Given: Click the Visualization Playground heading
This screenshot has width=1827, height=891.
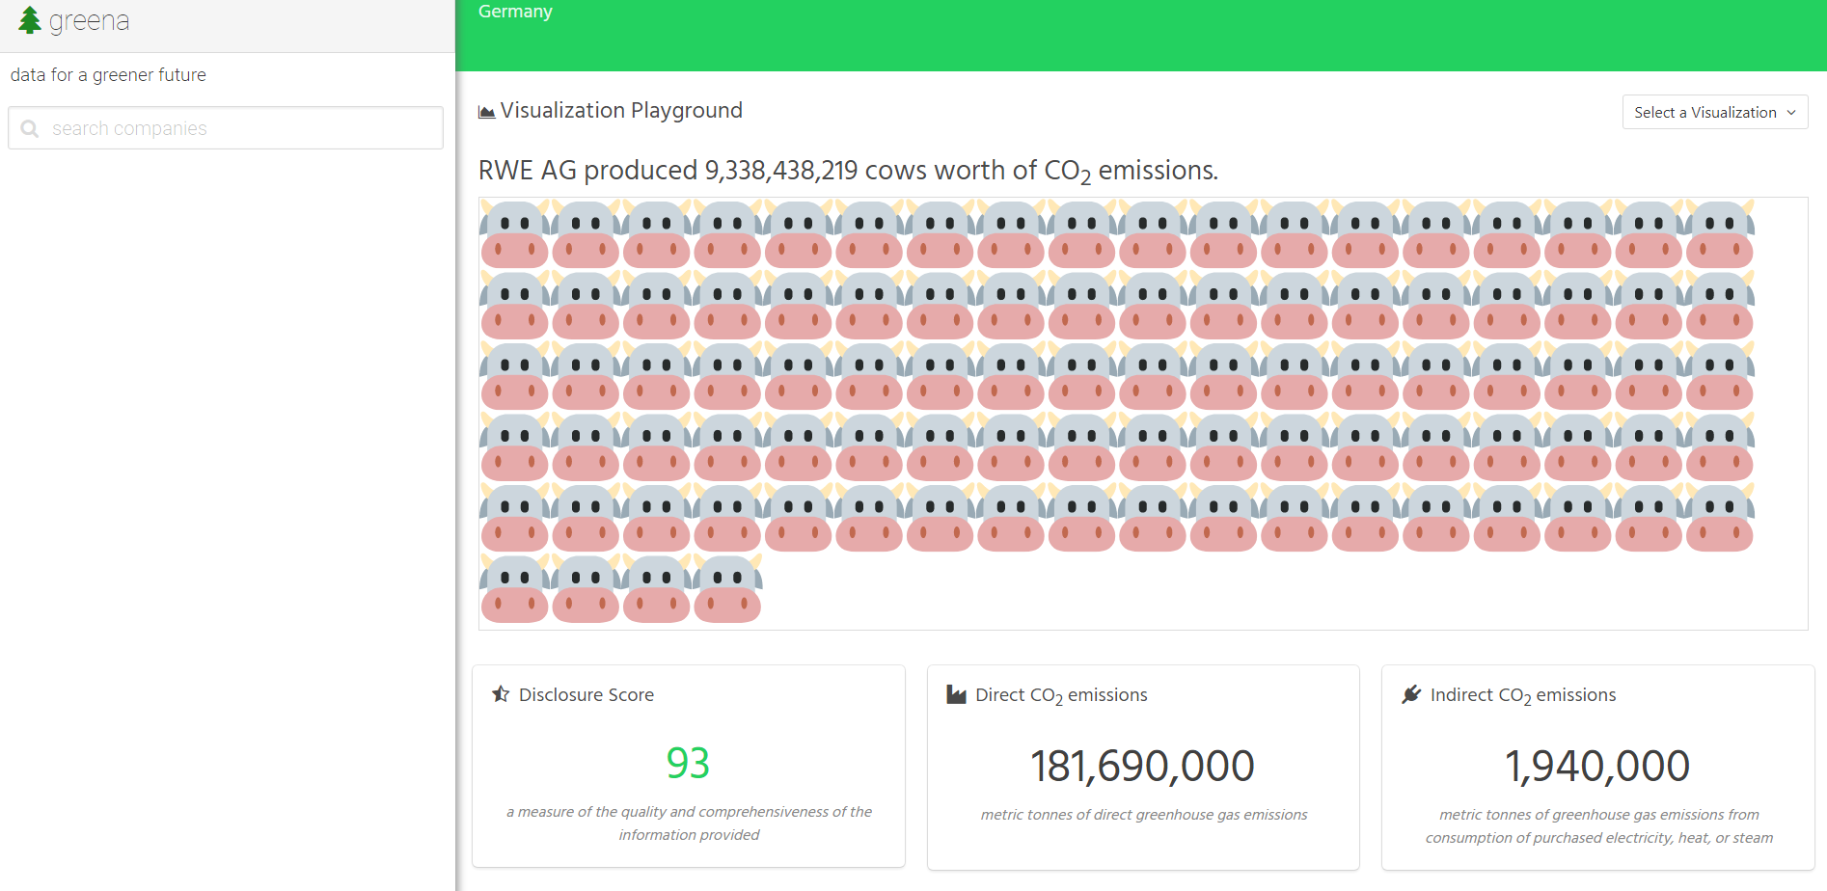Looking at the screenshot, I should click(620, 111).
